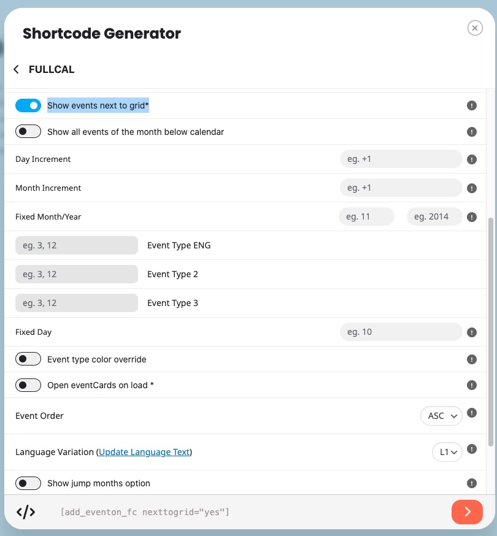
Task: Click the Day Increment info icon
Action: 472,159
